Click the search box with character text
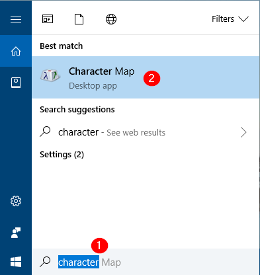 click(x=146, y=262)
